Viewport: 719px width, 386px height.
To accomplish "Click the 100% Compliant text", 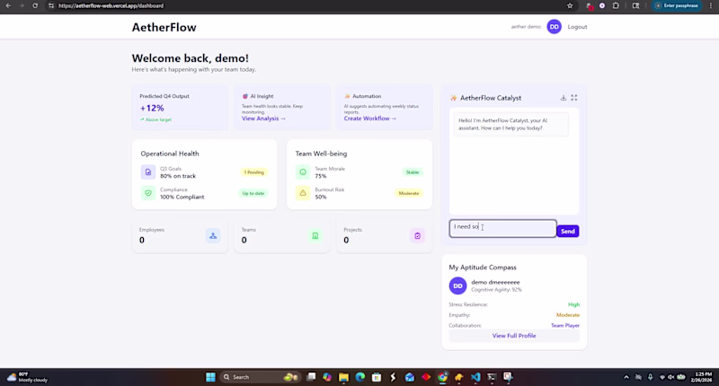I will [182, 197].
